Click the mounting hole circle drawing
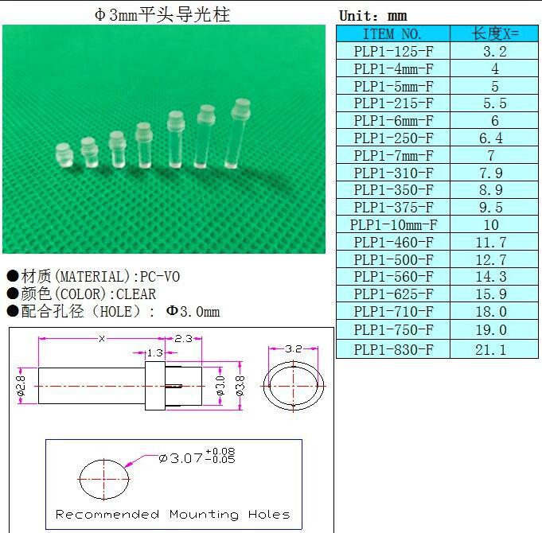This screenshot has width=542, height=533. [104, 479]
